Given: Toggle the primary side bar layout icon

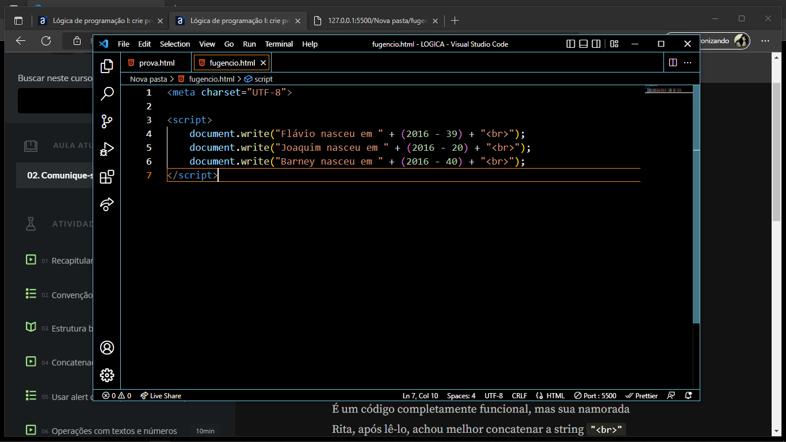Looking at the screenshot, I should tap(571, 44).
